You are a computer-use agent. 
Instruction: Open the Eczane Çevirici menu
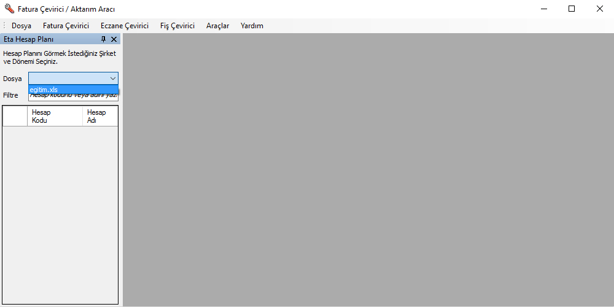(x=125, y=26)
